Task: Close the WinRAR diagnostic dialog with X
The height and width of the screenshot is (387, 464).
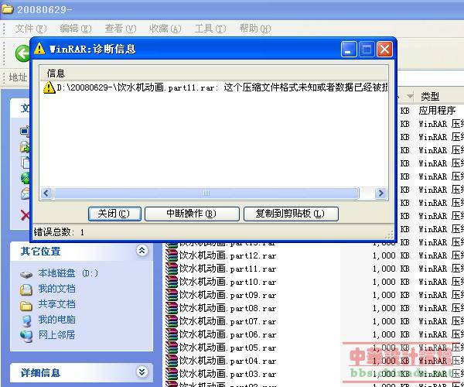Action: coord(384,49)
